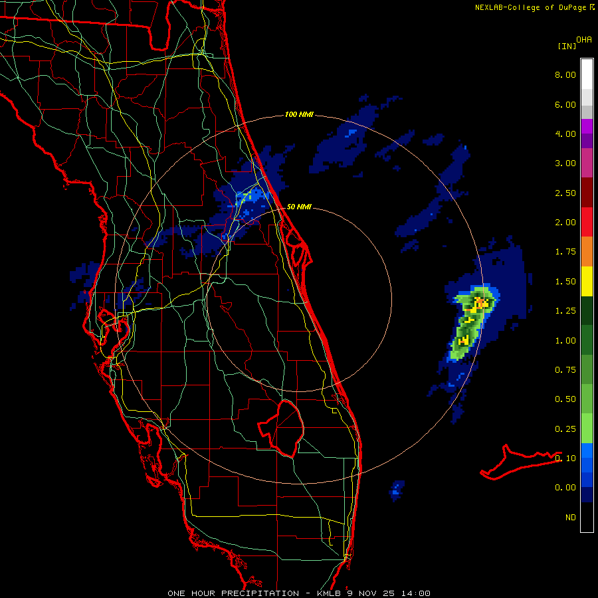Click the Grand Bahama island outline
This screenshot has width=598, height=598.
point(520,462)
